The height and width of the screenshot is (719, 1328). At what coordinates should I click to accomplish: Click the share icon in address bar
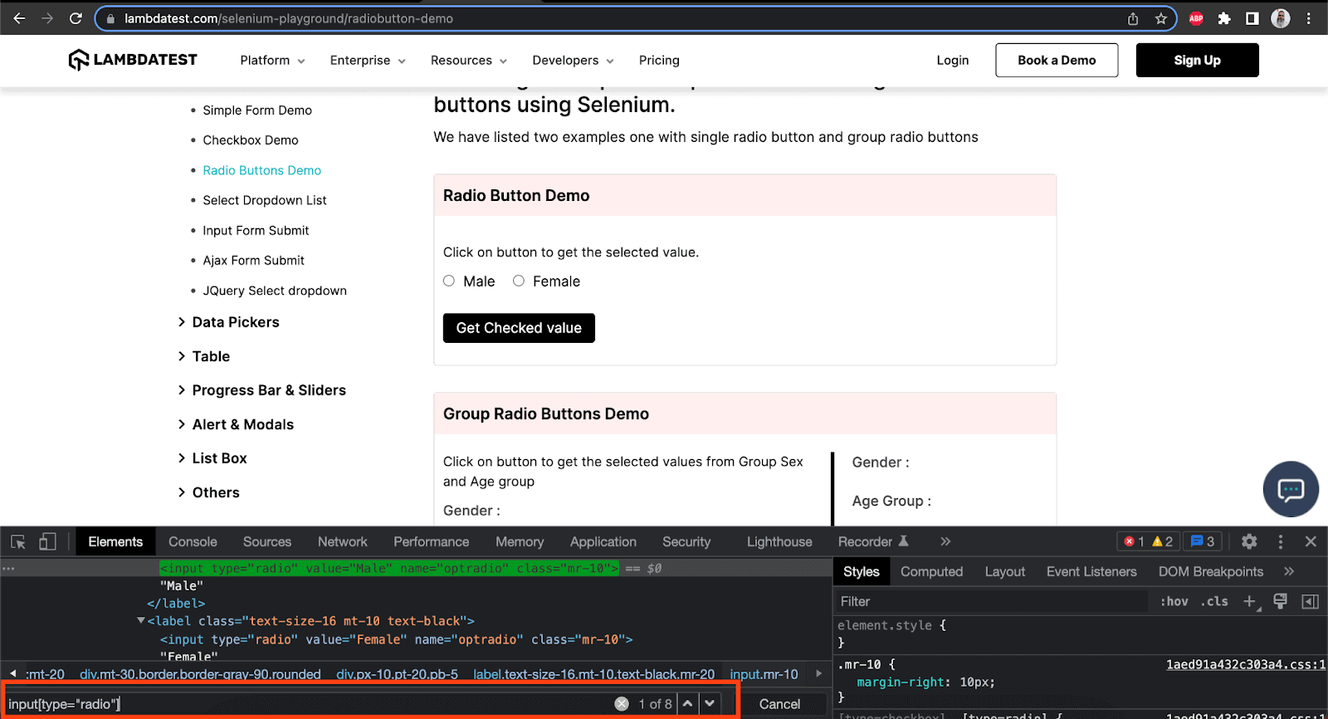[1133, 18]
